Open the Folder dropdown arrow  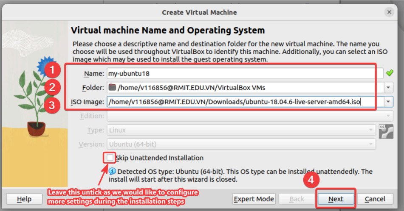tap(388, 88)
